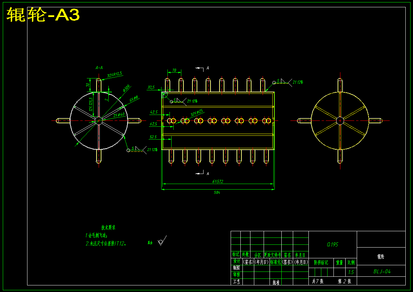This screenshot has height=292, width=413.
Task: Select the 标准化 cell
Action: point(275,262)
